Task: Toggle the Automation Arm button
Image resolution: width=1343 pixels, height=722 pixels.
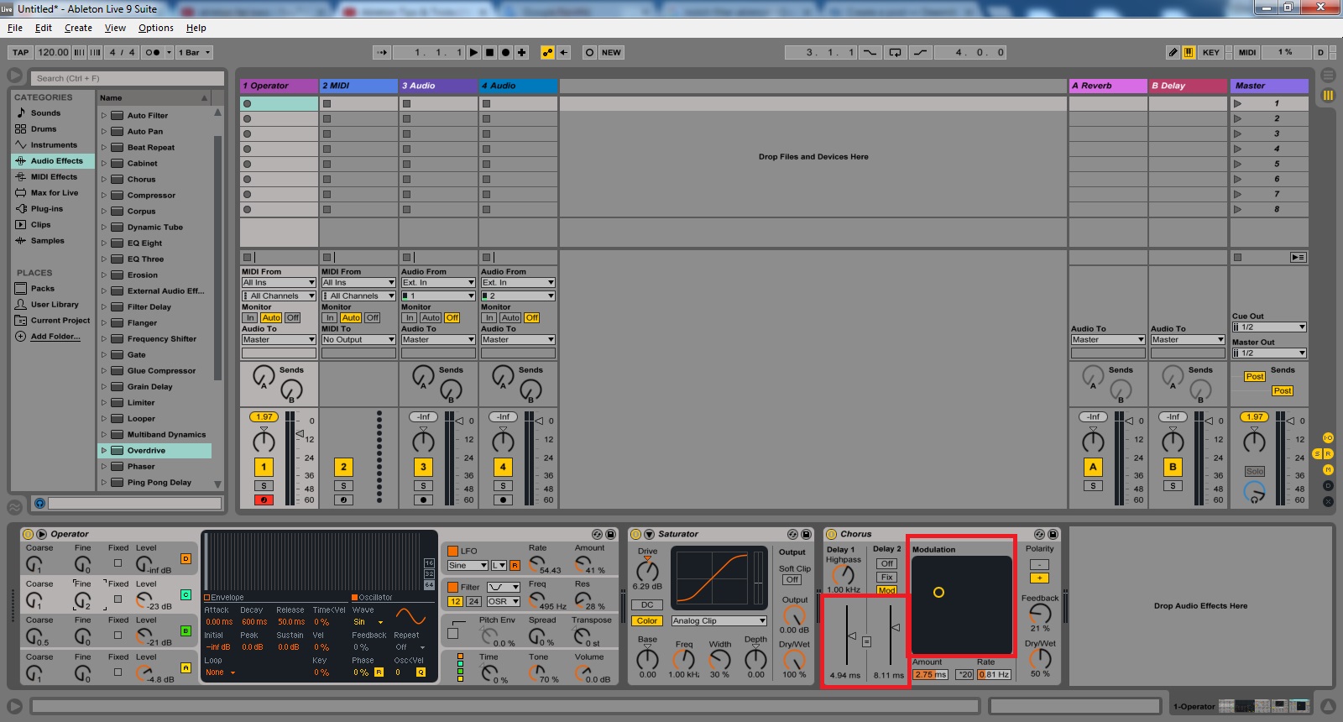Action: tap(547, 52)
